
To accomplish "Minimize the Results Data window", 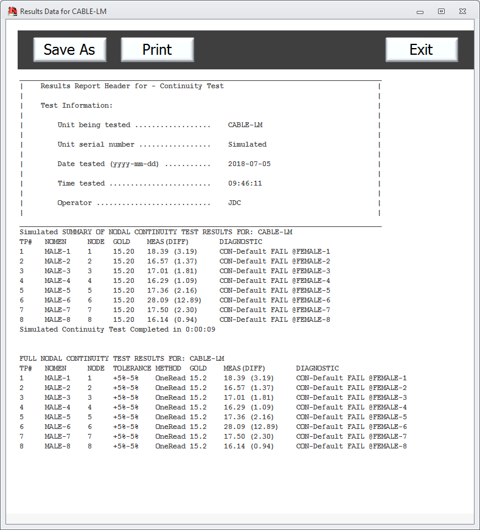I will click(420, 11).
